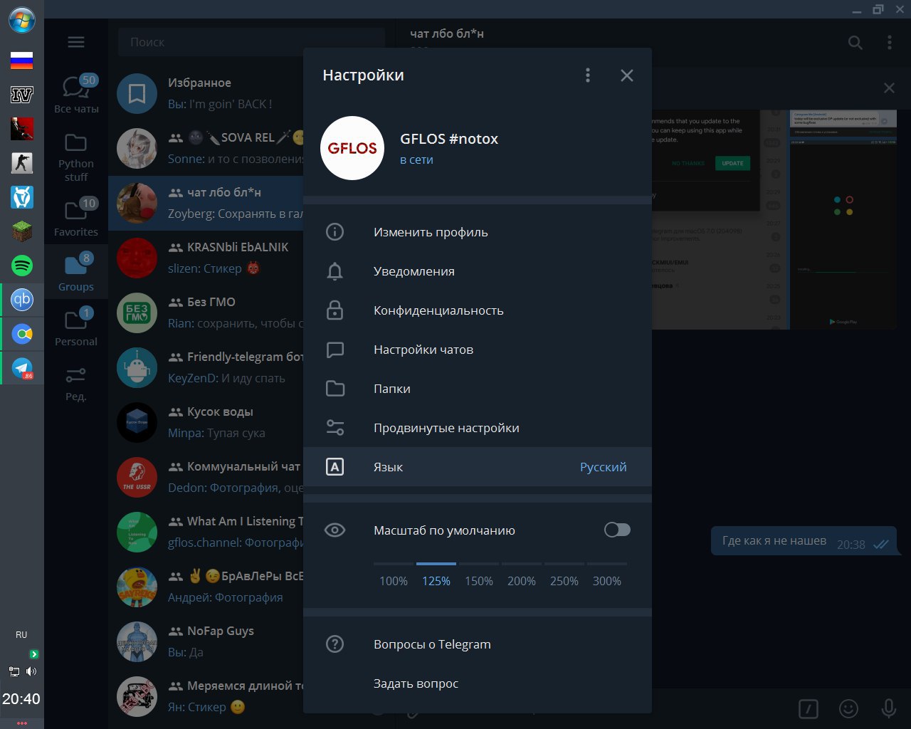911x729 pixels.
Task: Set interface scale to 150%
Action: 479,581
